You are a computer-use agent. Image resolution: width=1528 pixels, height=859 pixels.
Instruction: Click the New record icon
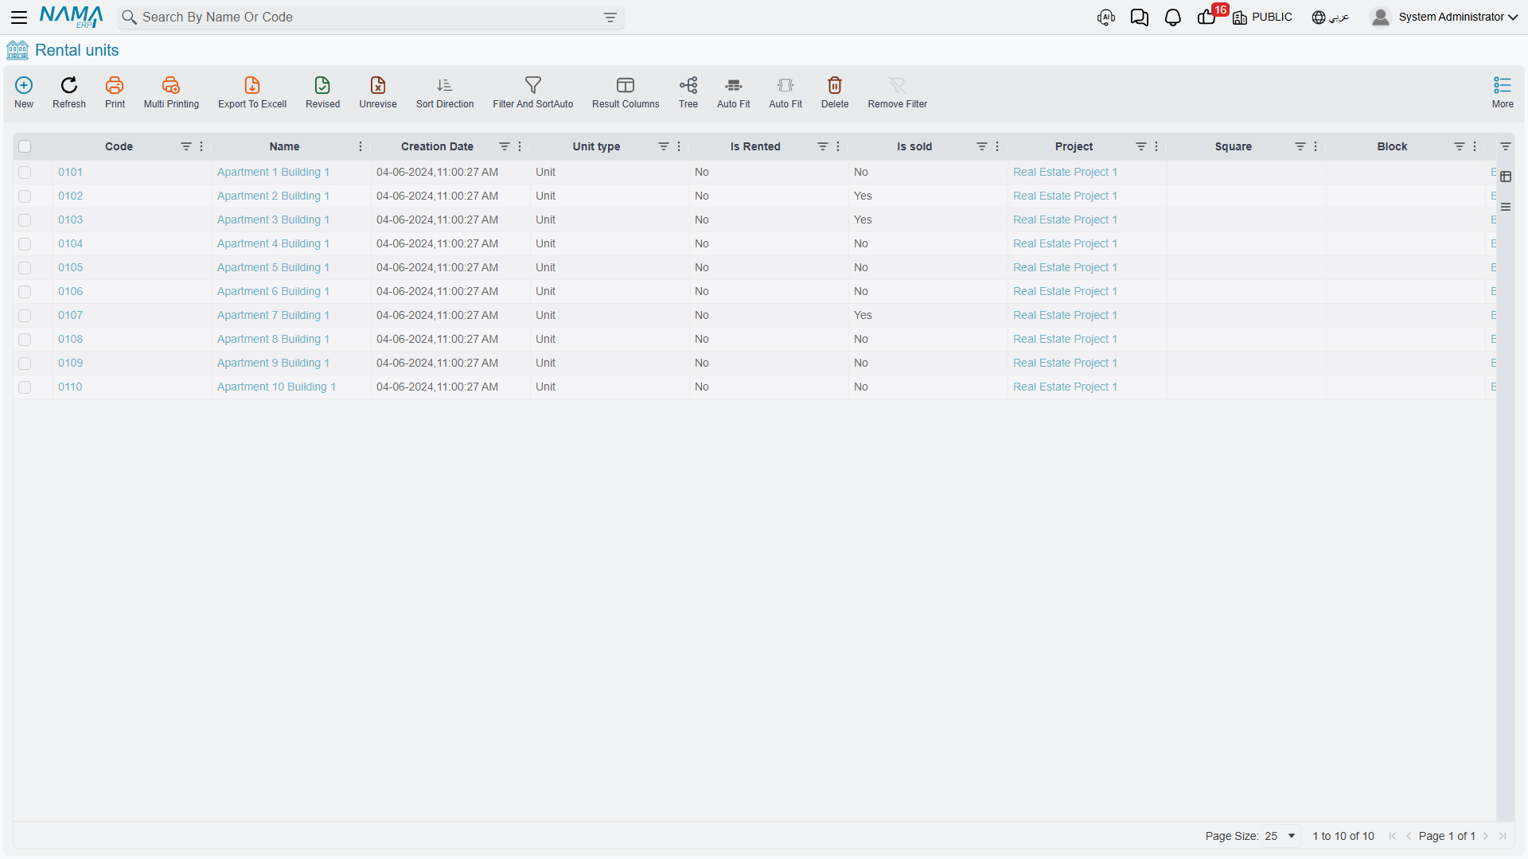click(24, 85)
